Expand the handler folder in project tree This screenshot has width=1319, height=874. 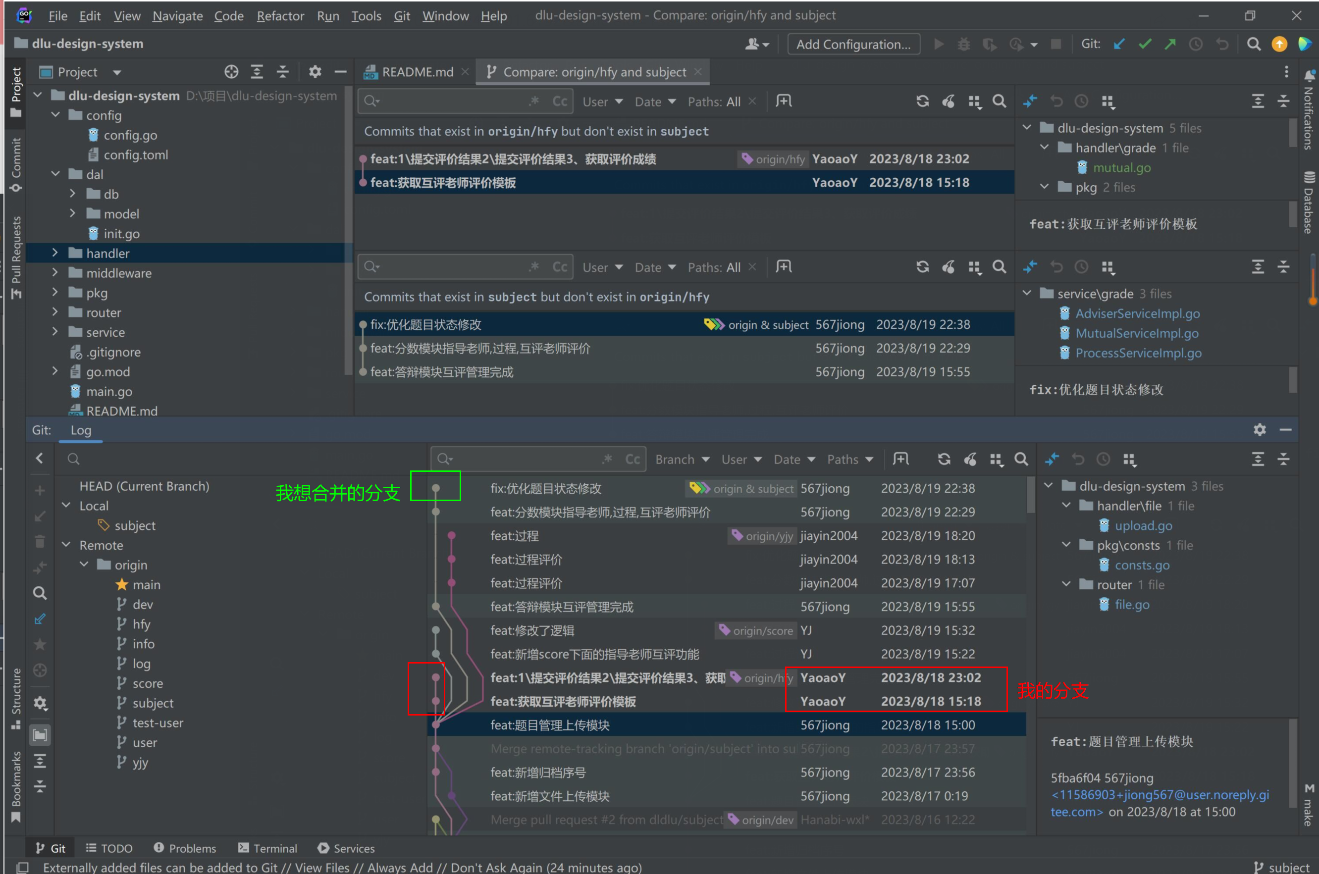(x=54, y=253)
